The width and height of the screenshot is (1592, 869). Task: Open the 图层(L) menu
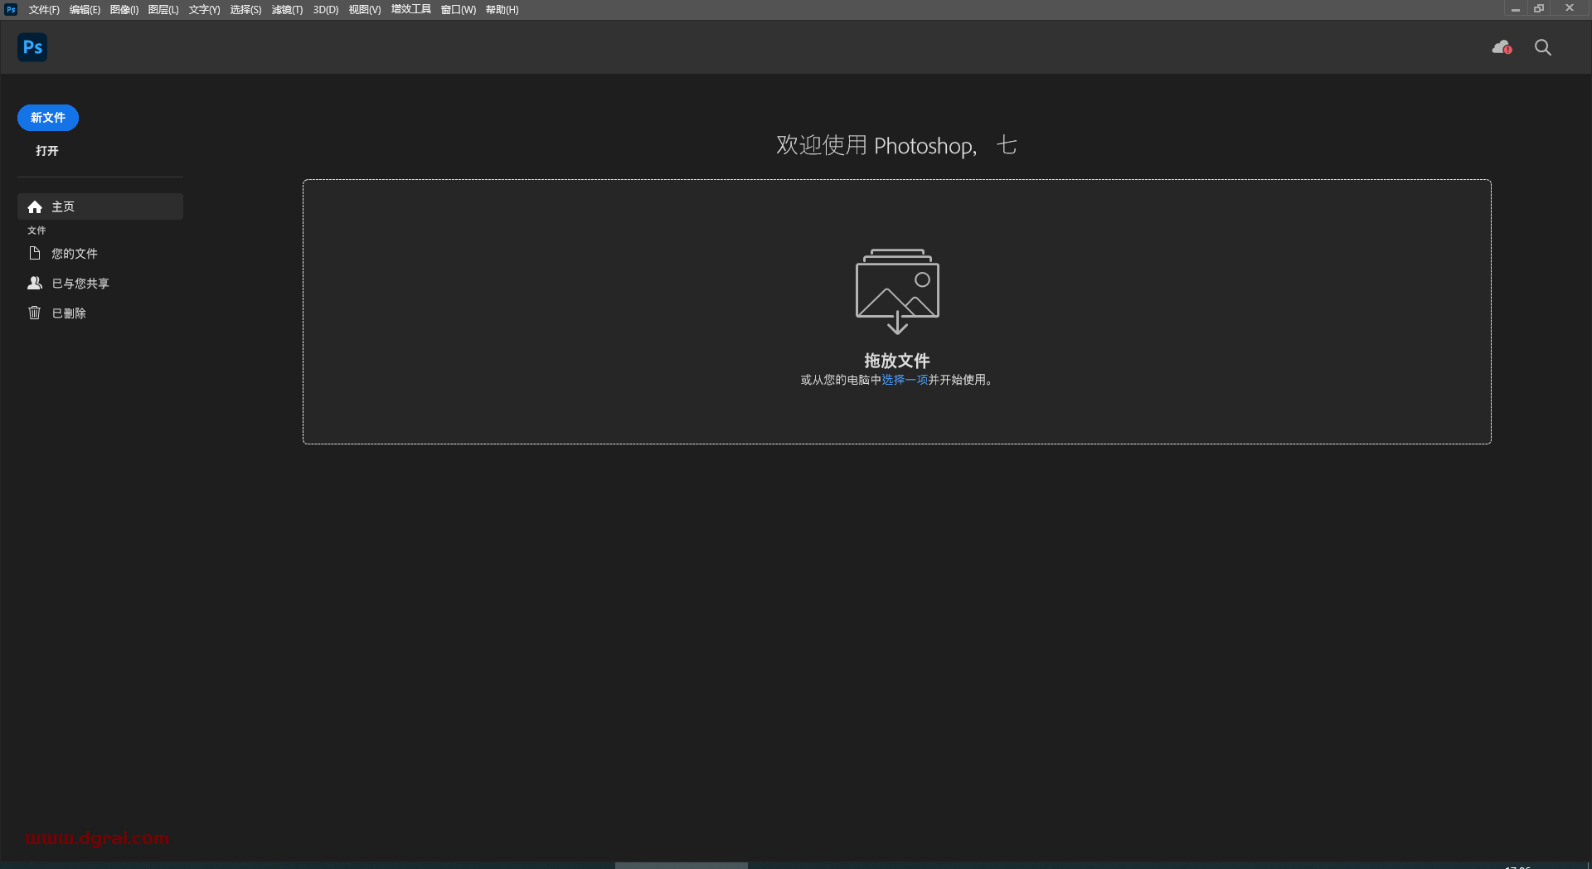click(163, 10)
